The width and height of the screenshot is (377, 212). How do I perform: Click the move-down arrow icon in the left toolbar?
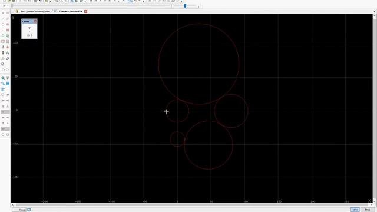(x=8, y=123)
